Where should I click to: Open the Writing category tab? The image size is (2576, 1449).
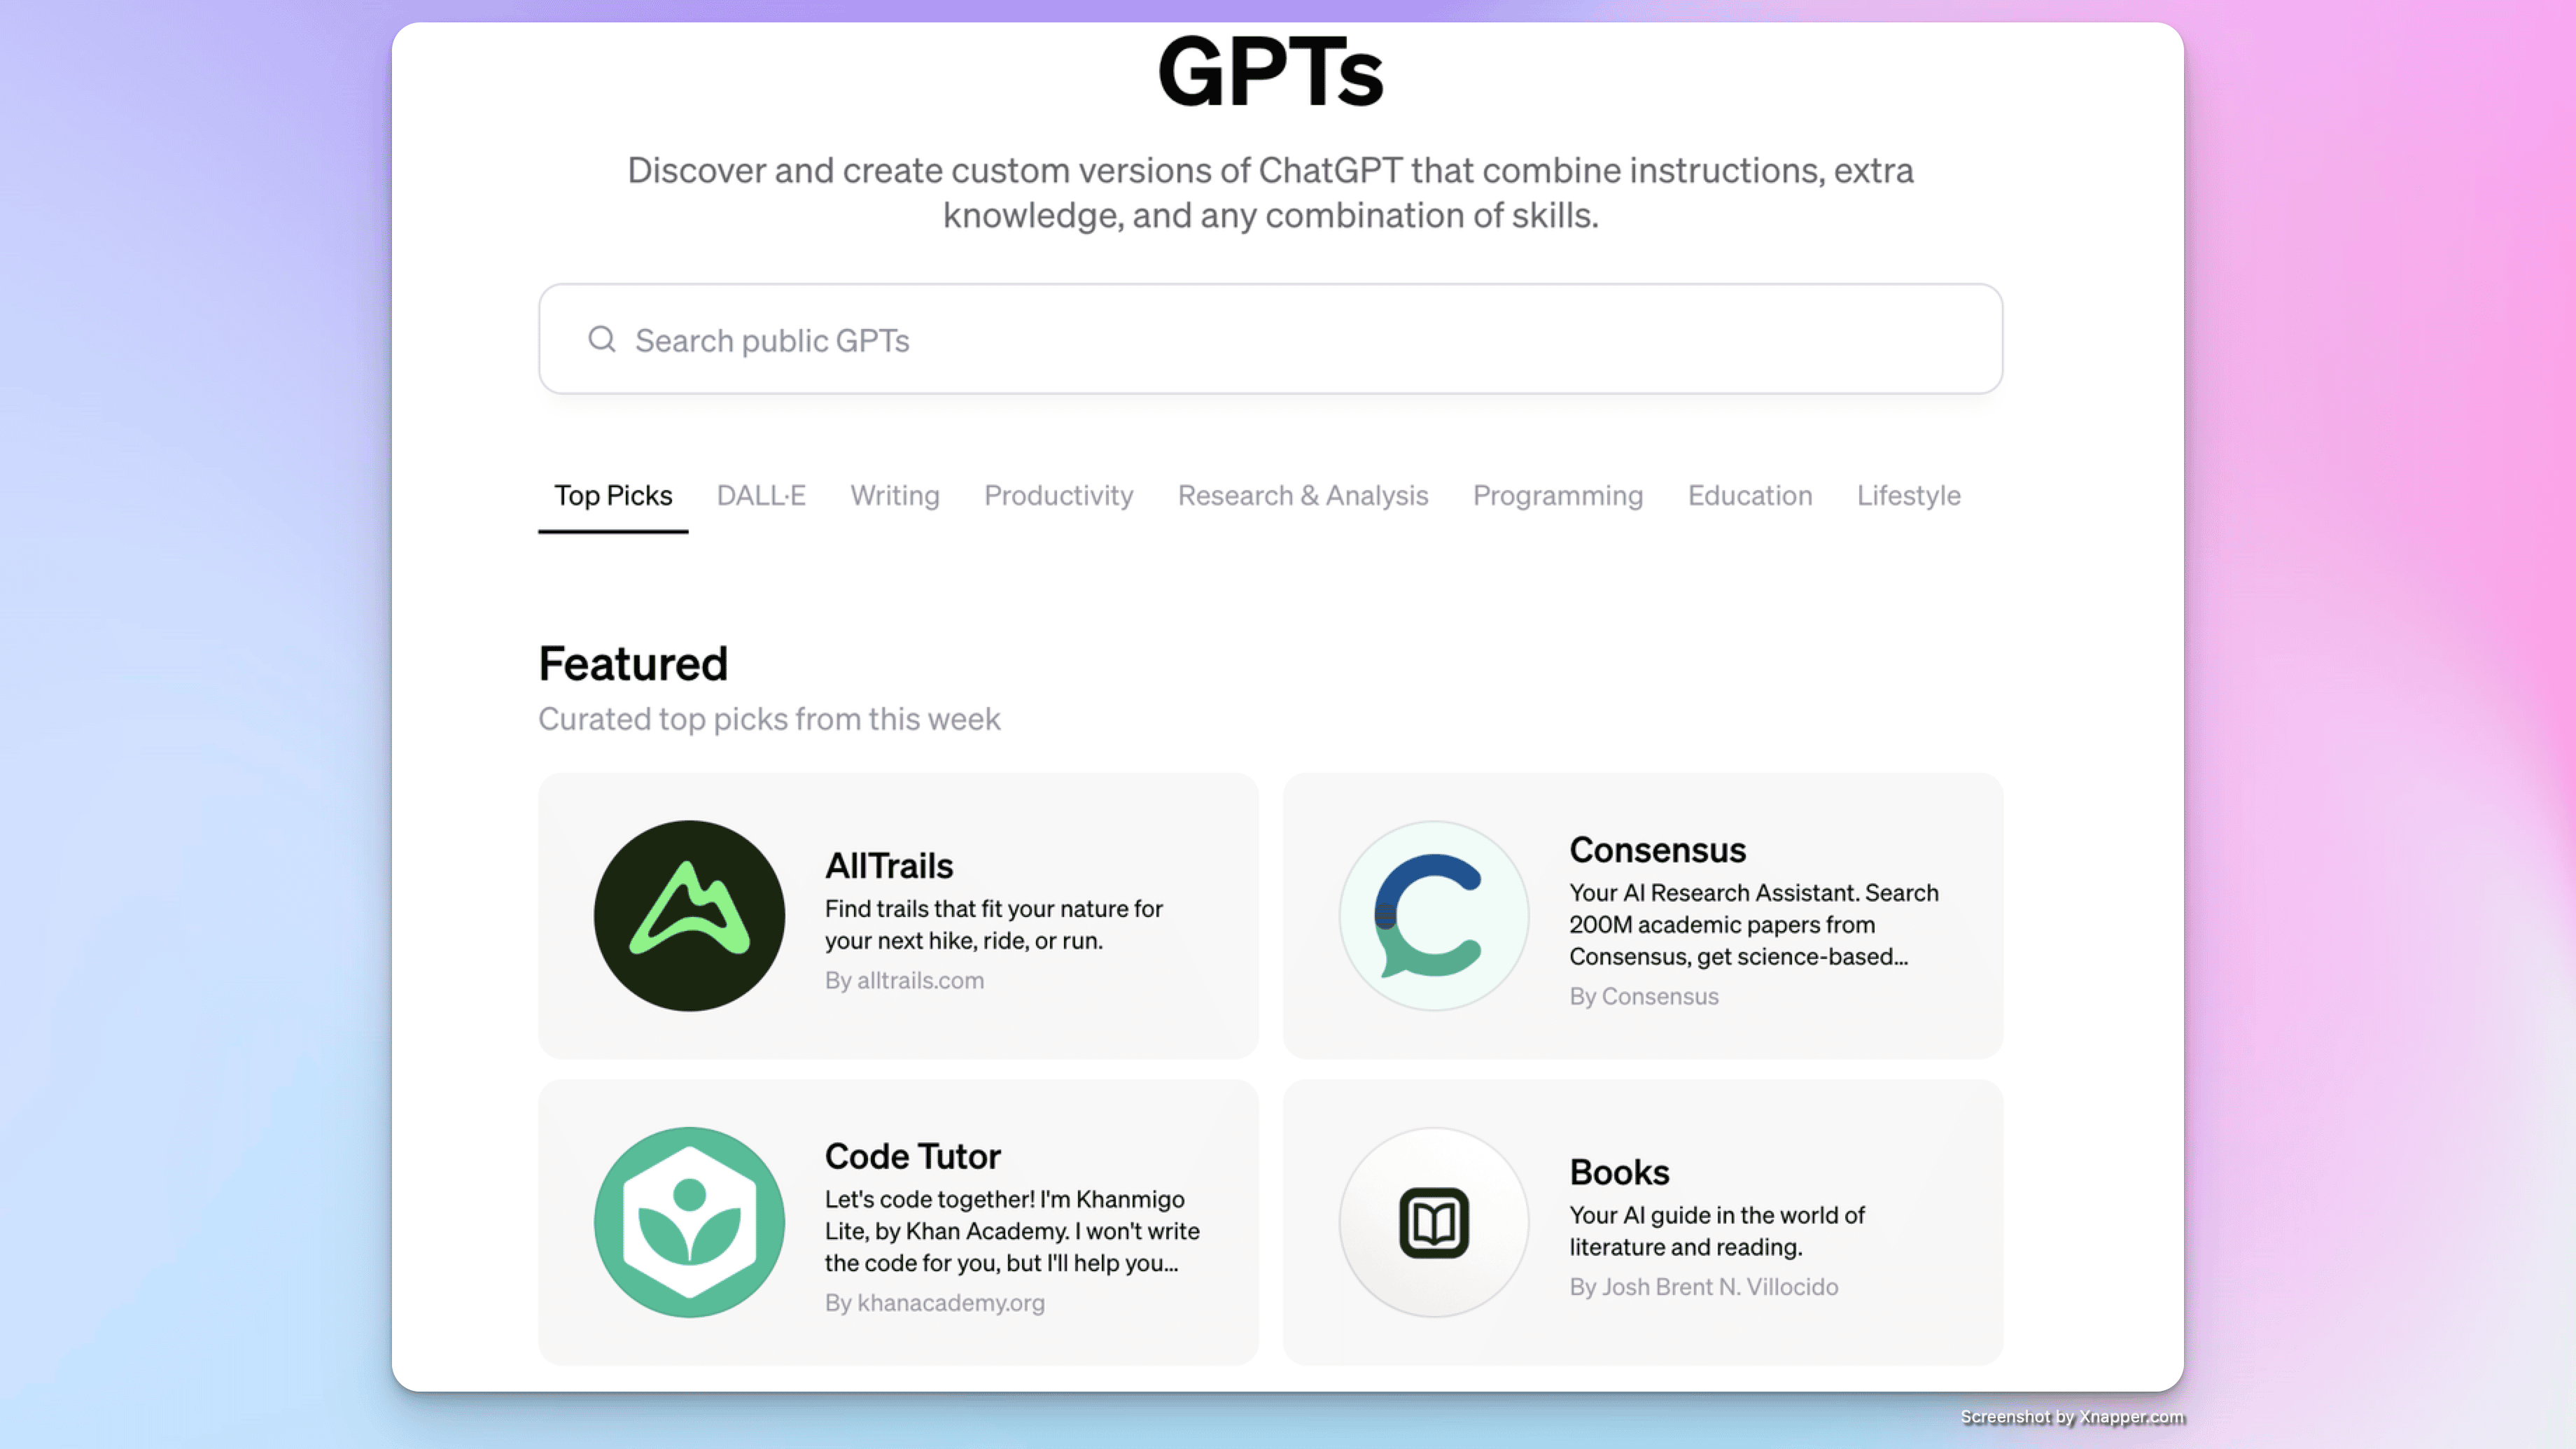[894, 495]
